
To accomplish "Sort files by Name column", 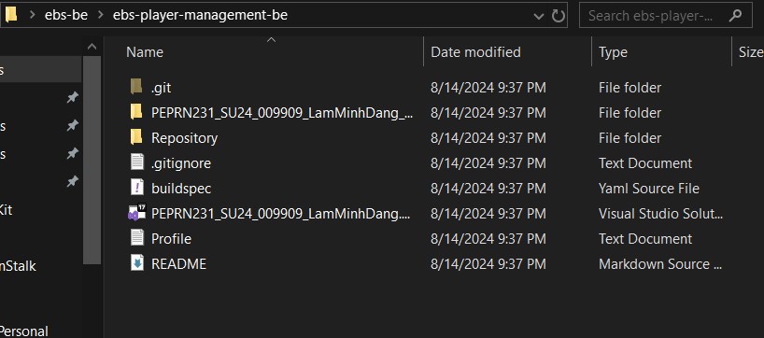I will (x=145, y=52).
